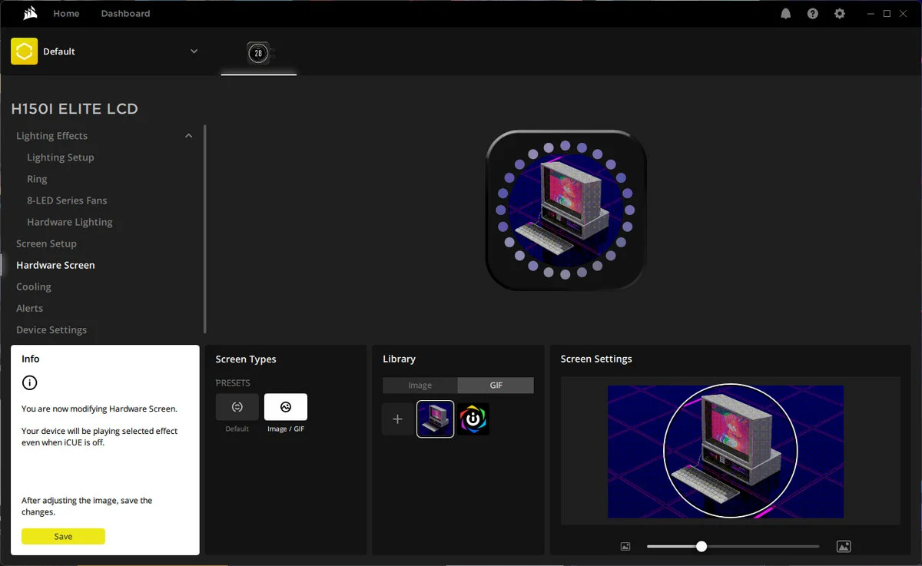922x566 pixels.
Task: Open the Cooling settings section
Action: coord(34,286)
